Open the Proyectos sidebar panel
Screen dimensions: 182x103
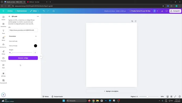click(x=3, y=59)
